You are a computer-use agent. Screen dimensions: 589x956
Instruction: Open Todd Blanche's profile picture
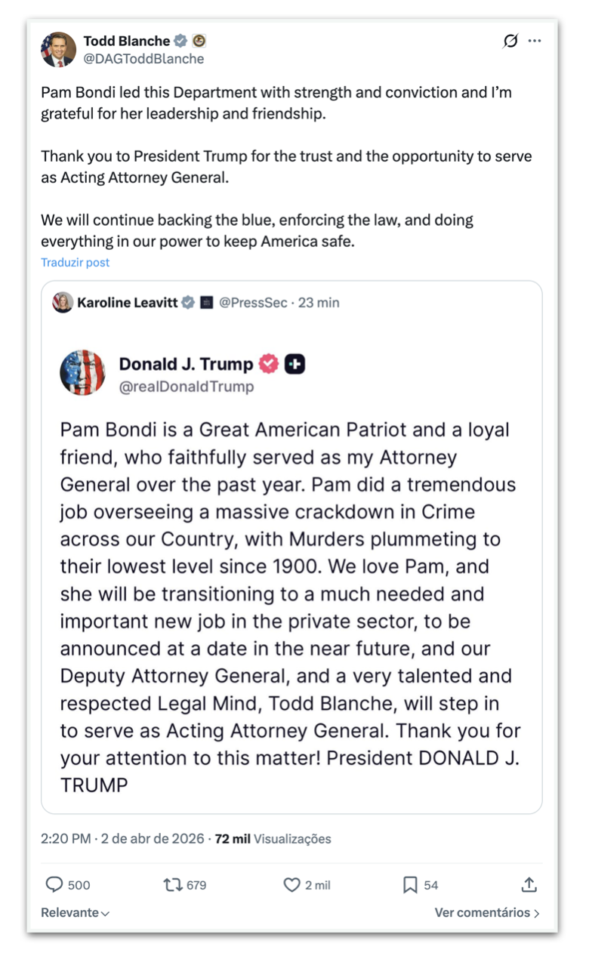pyautogui.click(x=58, y=49)
